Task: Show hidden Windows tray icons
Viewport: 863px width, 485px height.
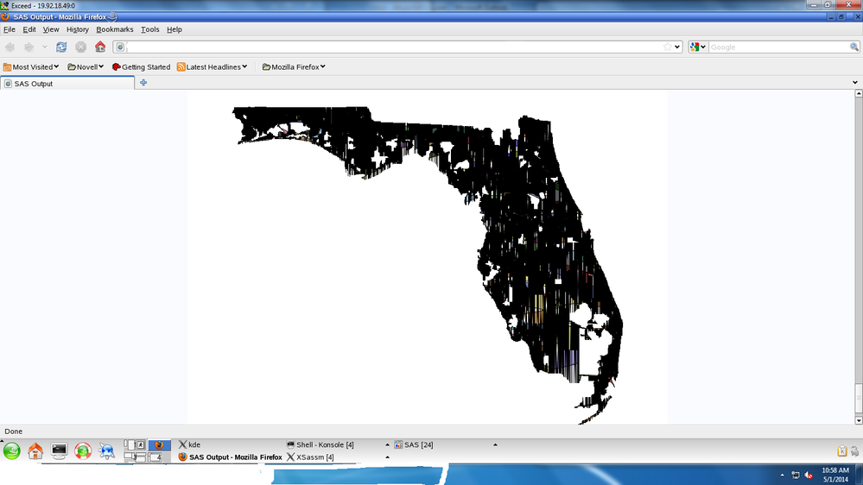Action: [x=782, y=475]
